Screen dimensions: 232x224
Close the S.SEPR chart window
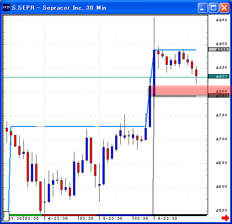224,7
